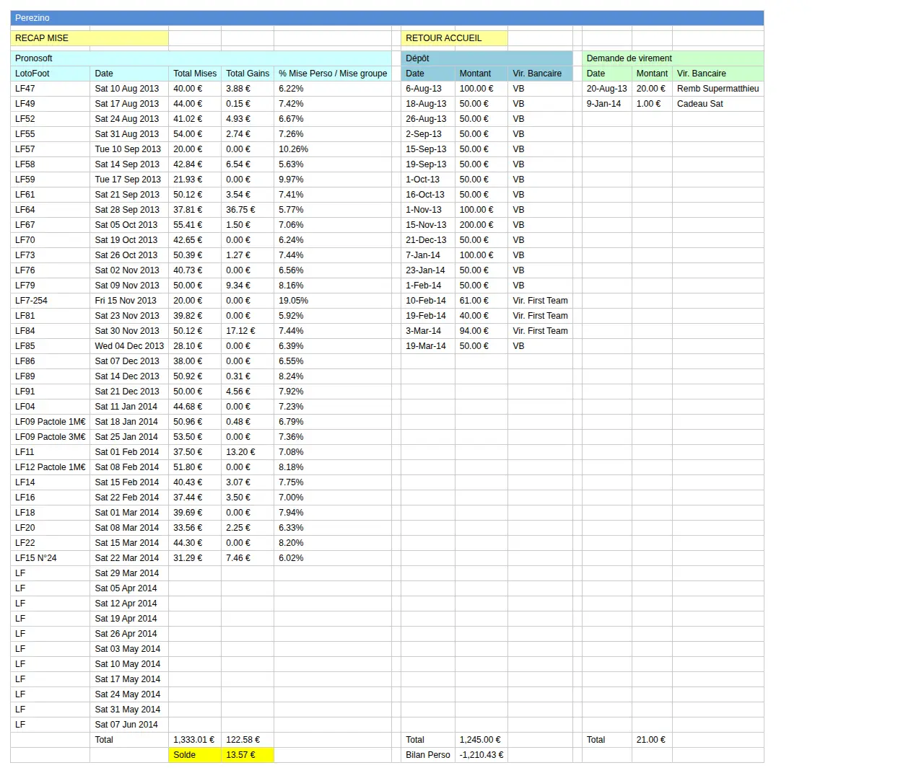This screenshot has width=924, height=773.
Task: Select the 54.00 € stake cell
Action: pyautogui.click(x=195, y=134)
